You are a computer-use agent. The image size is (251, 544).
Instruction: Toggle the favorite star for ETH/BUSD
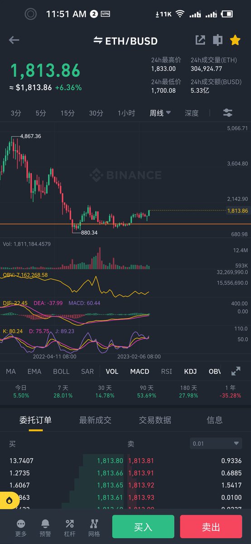click(x=235, y=40)
